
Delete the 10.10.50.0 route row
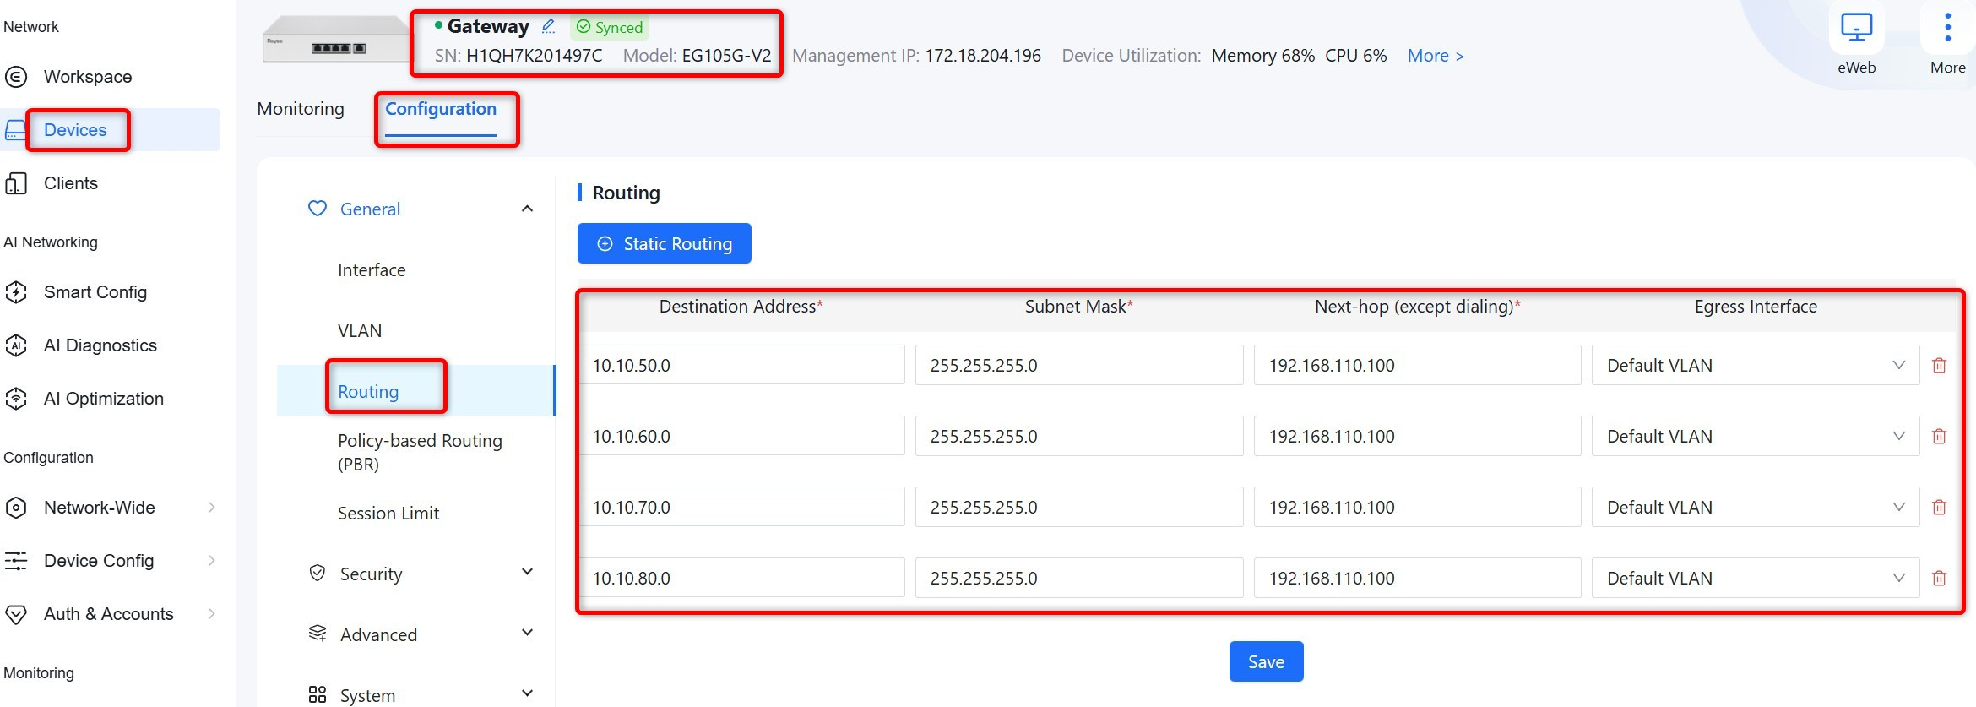point(1940,366)
